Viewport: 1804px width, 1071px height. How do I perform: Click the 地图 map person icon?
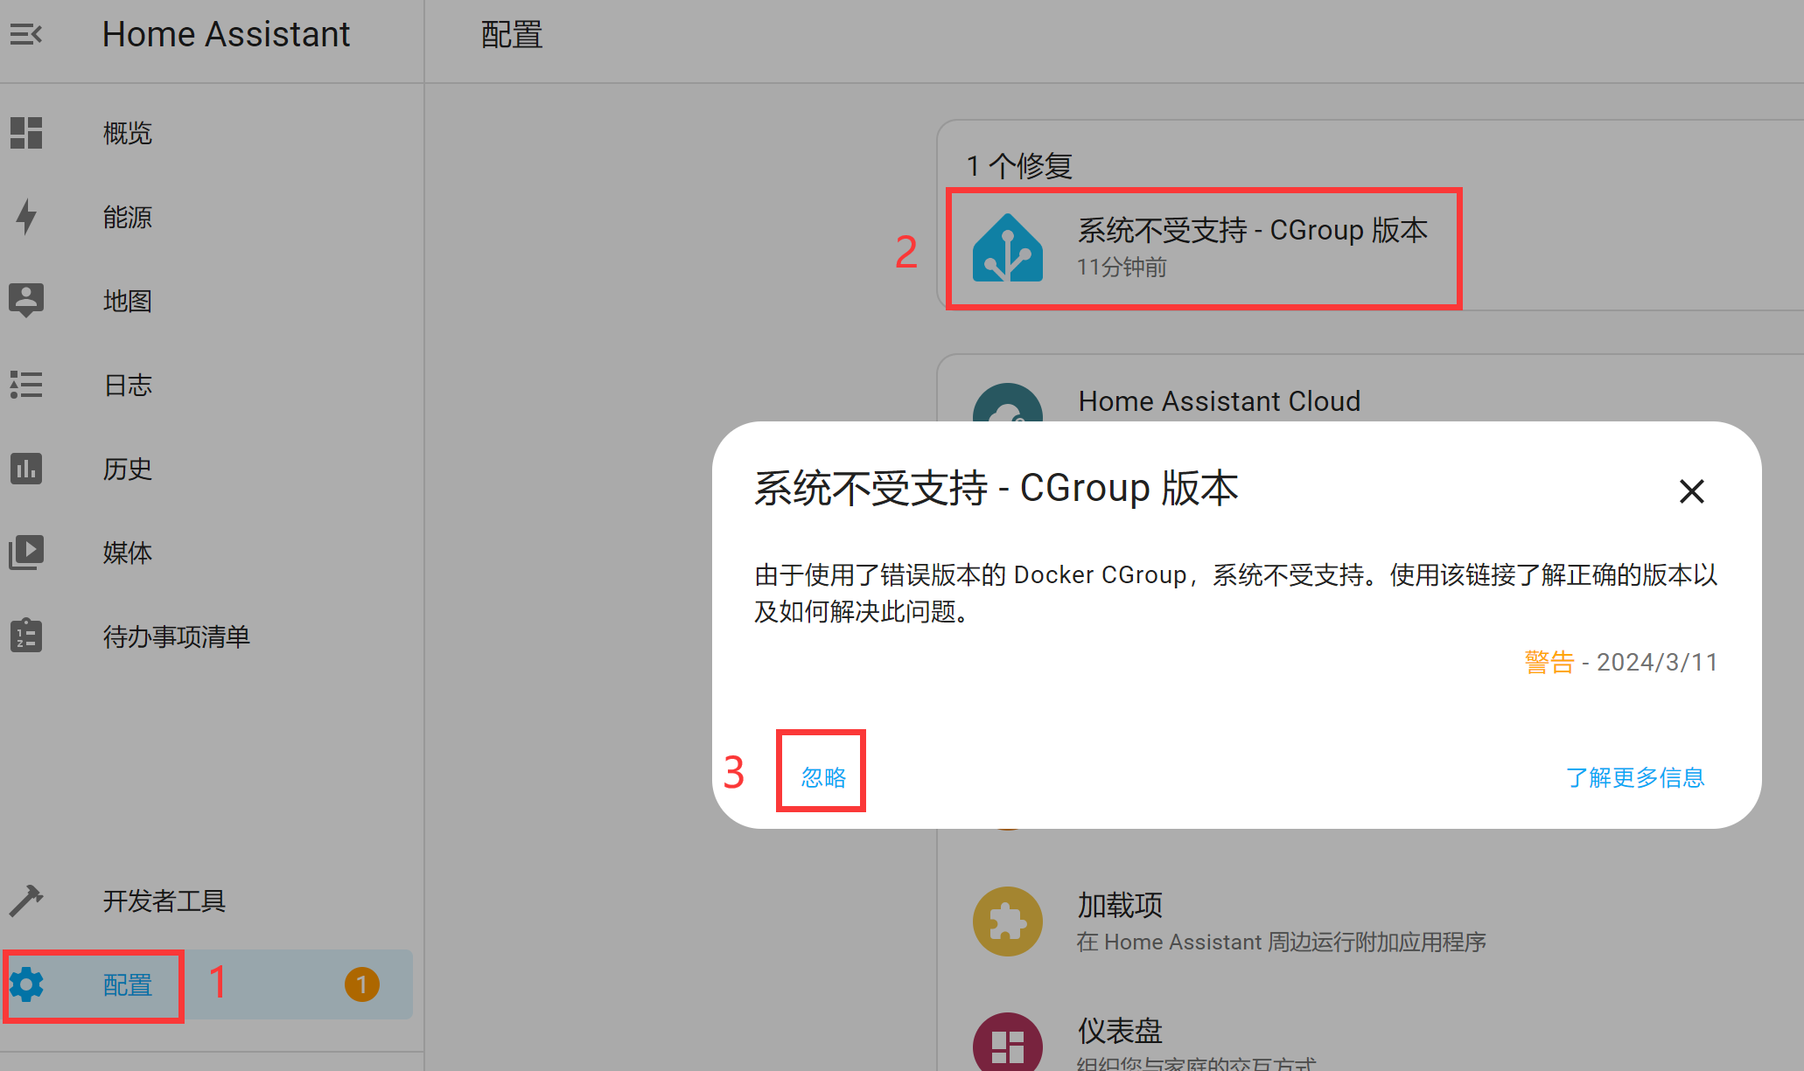26,301
